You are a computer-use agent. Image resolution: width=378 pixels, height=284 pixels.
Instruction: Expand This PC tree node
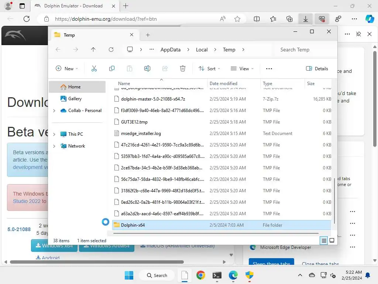[54, 134]
